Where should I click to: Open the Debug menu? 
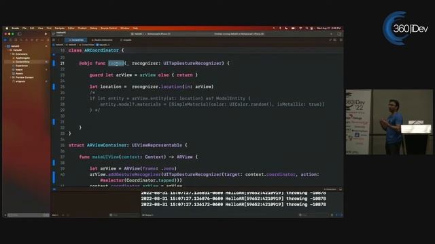(x=94, y=28)
